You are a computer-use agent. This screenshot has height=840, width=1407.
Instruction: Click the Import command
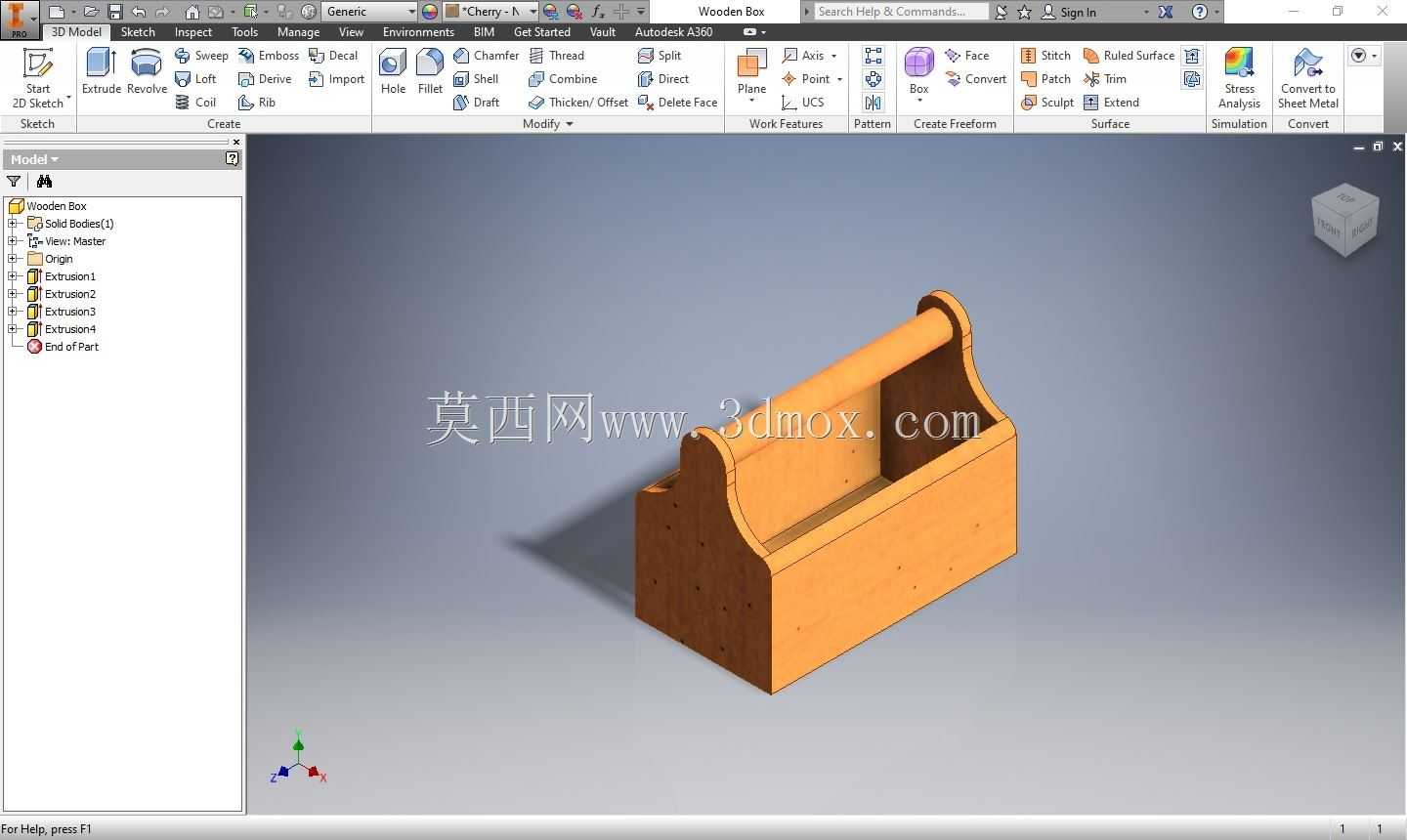[336, 79]
